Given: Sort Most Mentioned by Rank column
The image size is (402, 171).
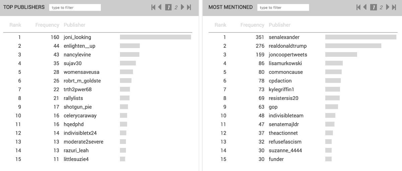Looking at the screenshot, I should 220,25.
